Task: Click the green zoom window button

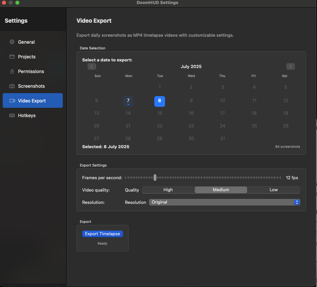Action: tap(17, 3)
